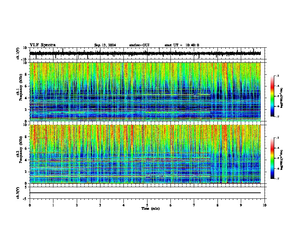
Task: Click time axis tick label "2"
Action: [x=77, y=205]
